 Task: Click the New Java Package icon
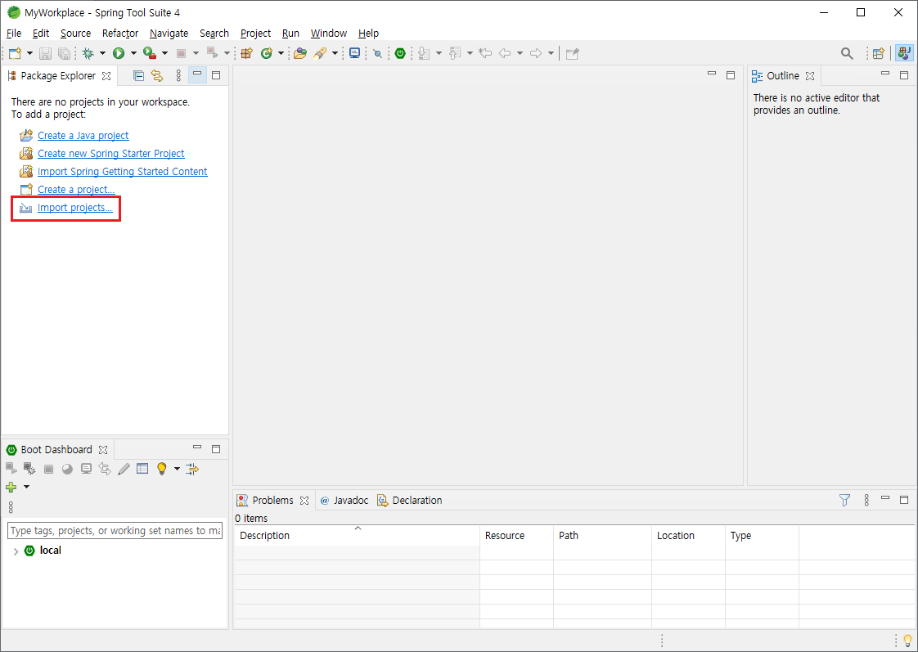[x=246, y=53]
